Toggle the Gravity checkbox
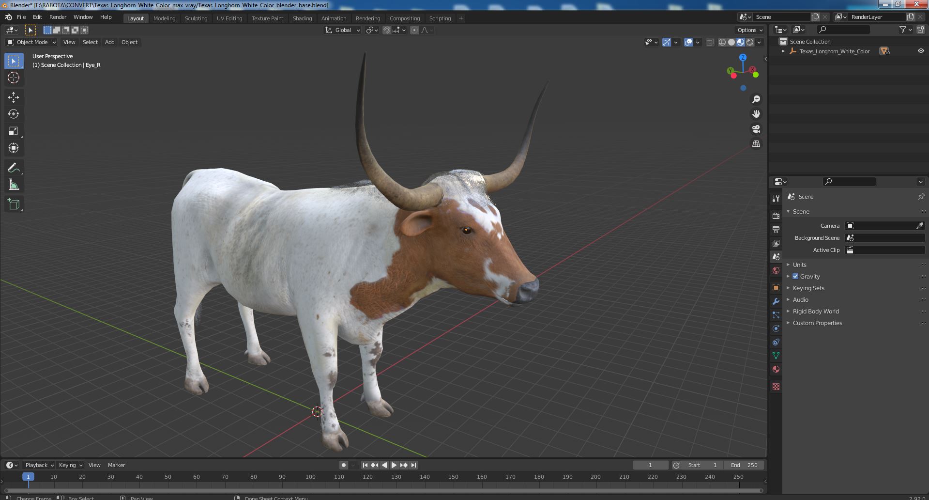 click(795, 276)
